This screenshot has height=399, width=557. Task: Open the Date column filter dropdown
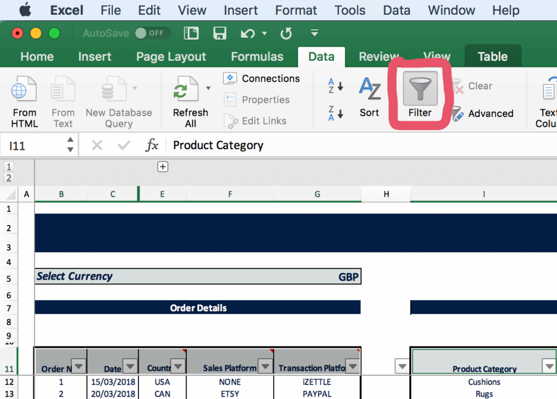[x=130, y=366]
